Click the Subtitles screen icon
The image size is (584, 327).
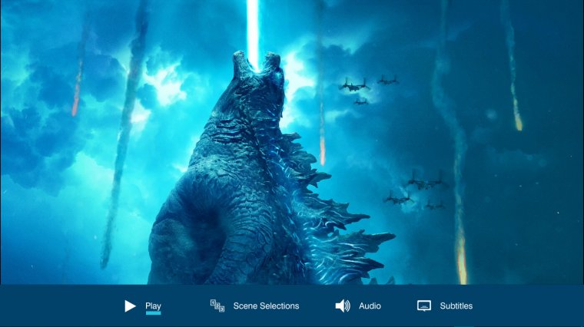point(424,306)
